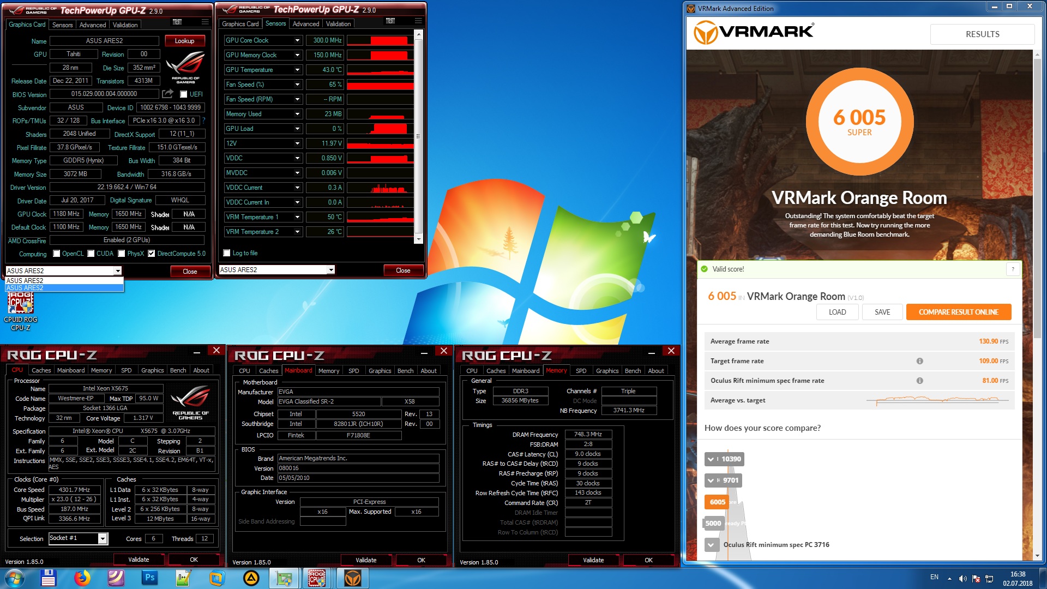Launch Firefox from the taskbar
This screenshot has width=1047, height=589.
click(x=82, y=578)
